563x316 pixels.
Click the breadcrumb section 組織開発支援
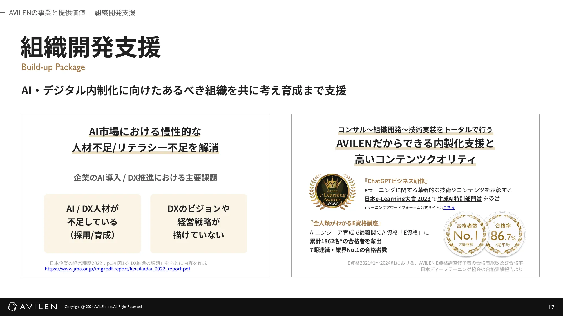click(x=115, y=13)
